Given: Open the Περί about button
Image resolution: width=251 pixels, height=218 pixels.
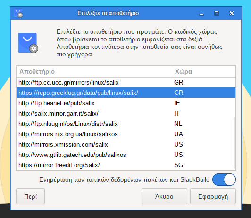Looking at the screenshot, I should tap(30, 196).
